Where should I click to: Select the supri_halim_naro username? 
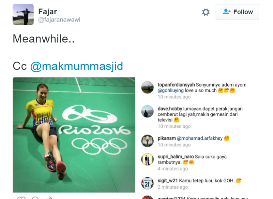point(176,157)
